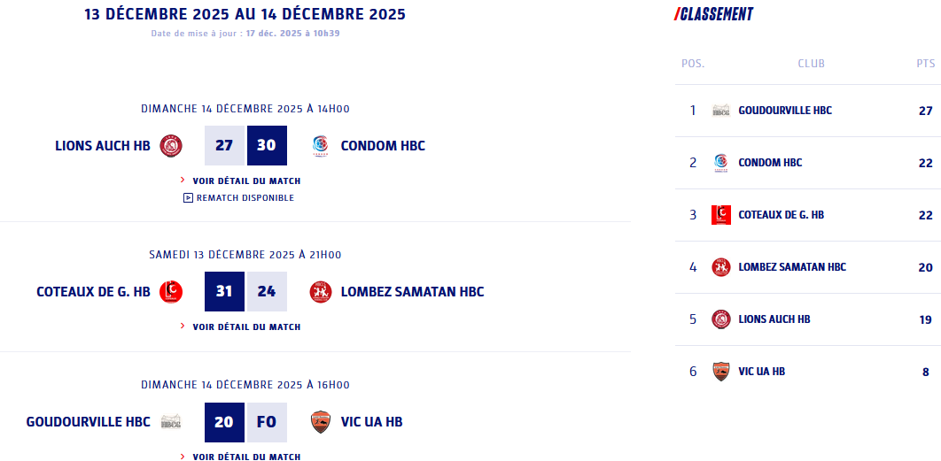Open match details for Lions Auch vs Condom
This screenshot has width=941, height=461.
[x=245, y=181]
